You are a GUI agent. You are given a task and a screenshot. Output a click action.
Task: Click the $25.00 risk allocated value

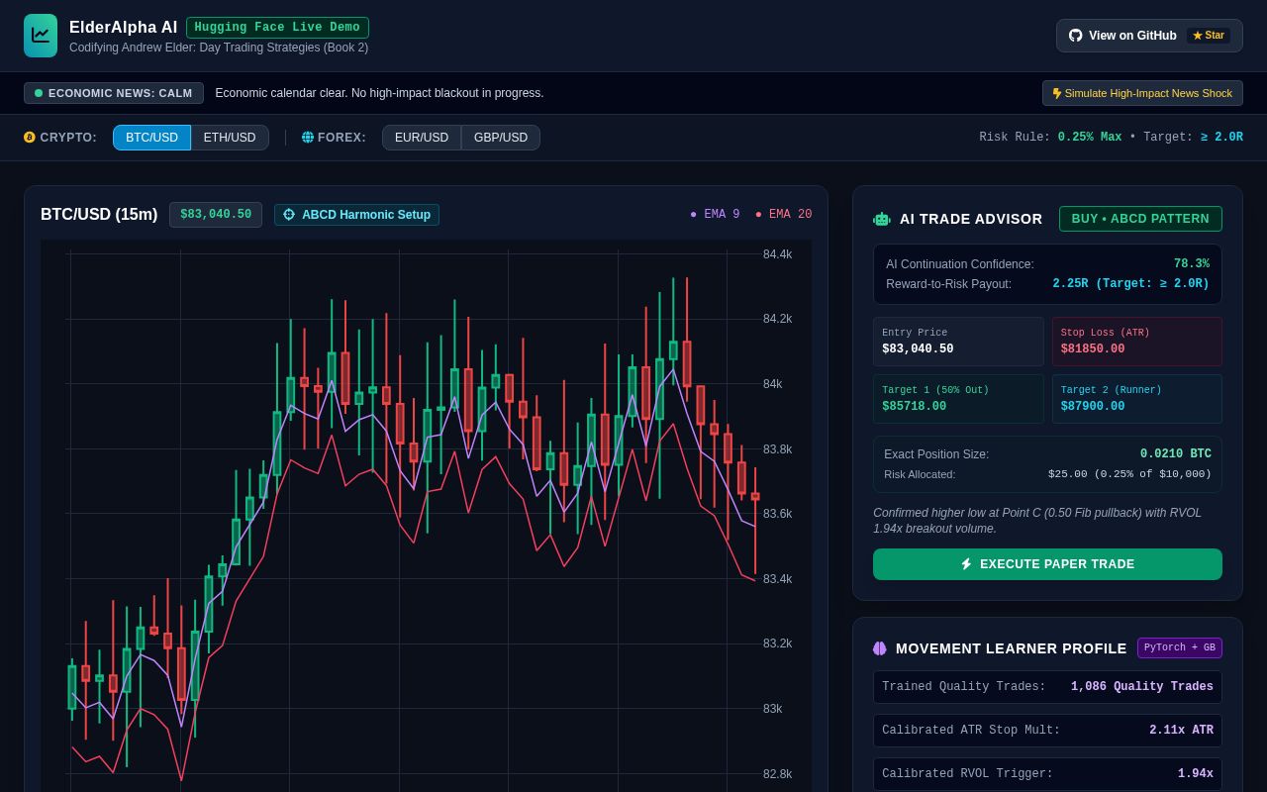tap(1129, 474)
